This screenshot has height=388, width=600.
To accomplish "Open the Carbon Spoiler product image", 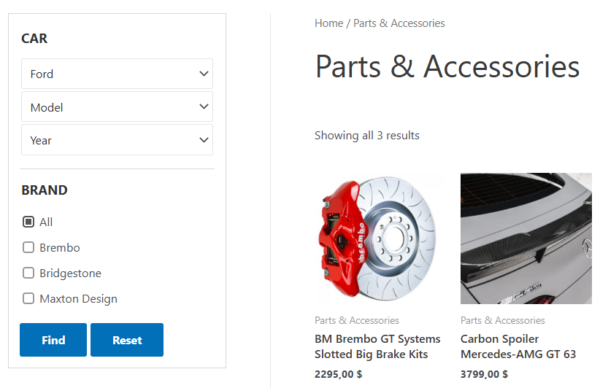I will pos(526,238).
